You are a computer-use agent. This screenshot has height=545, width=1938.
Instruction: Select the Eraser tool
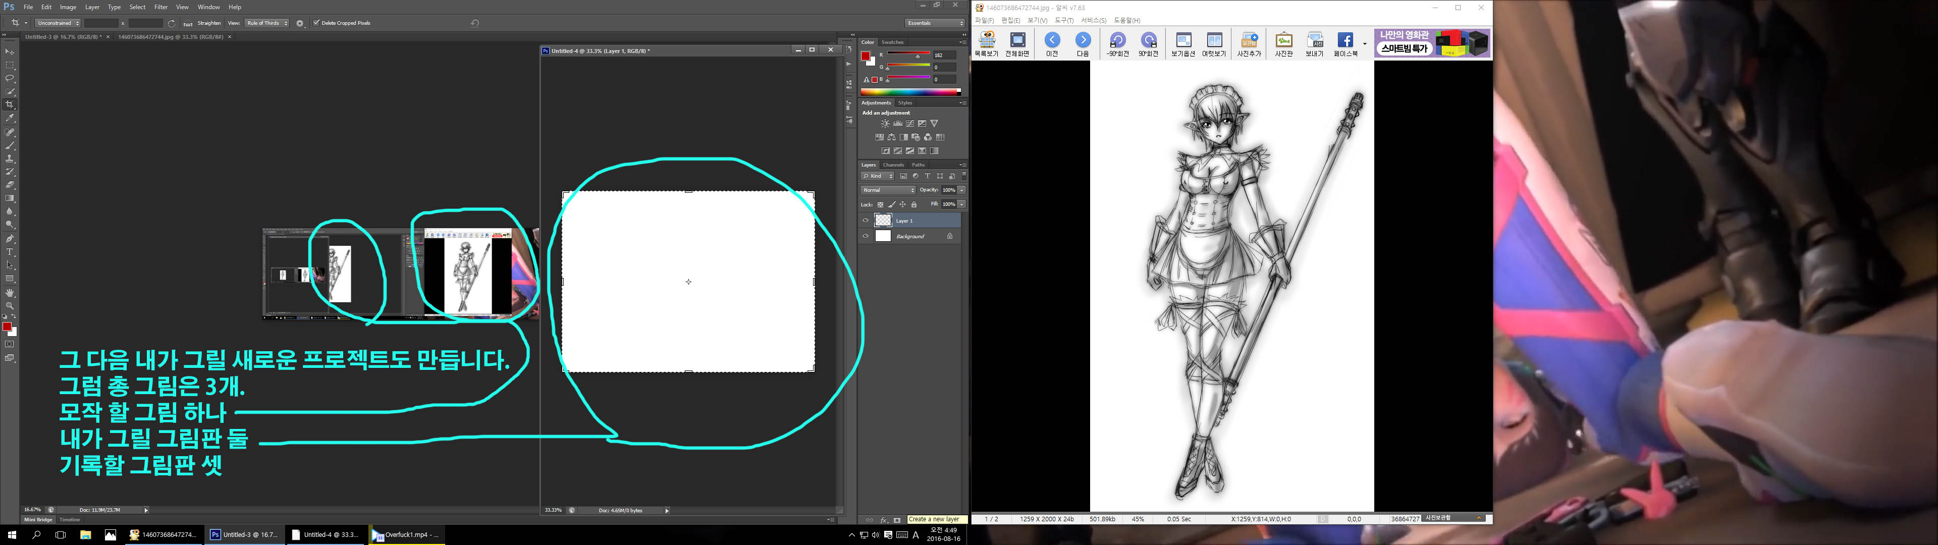[x=10, y=185]
